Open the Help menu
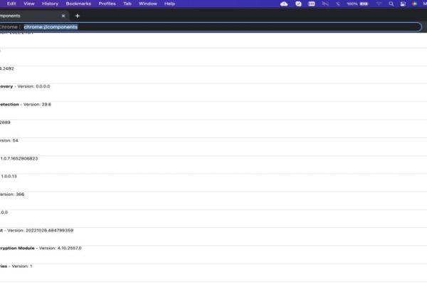The image size is (427, 285). pos(169,4)
